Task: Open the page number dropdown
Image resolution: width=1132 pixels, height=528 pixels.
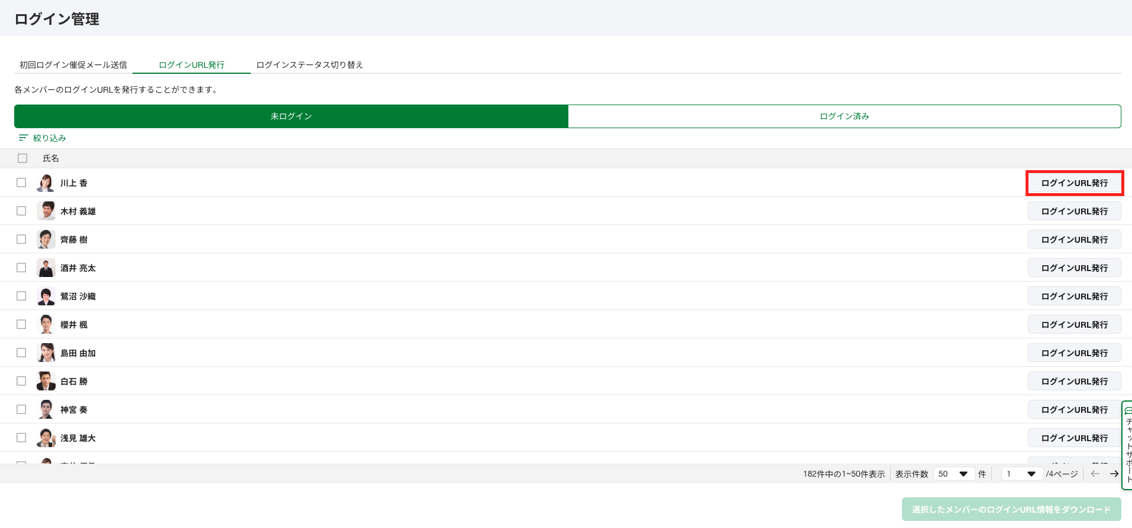Action: click(1021, 474)
